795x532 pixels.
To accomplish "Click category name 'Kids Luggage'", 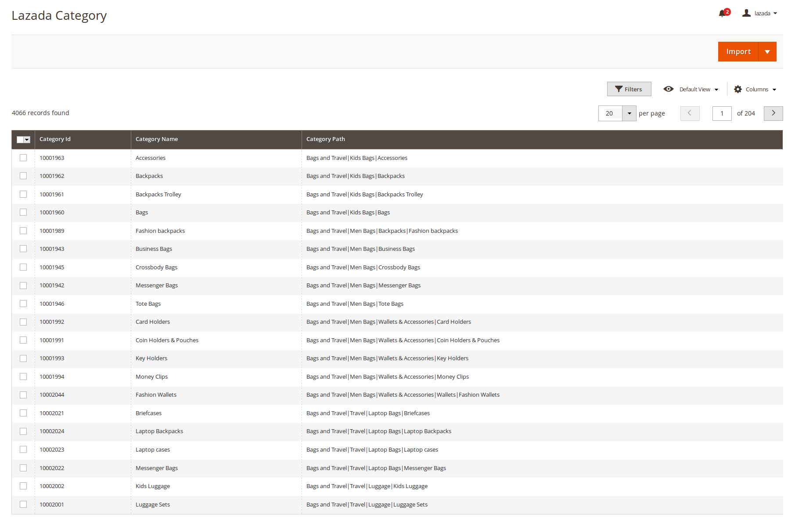I will coord(153,486).
